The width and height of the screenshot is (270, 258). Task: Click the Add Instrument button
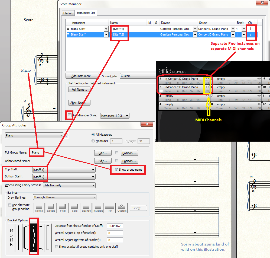click(82, 76)
